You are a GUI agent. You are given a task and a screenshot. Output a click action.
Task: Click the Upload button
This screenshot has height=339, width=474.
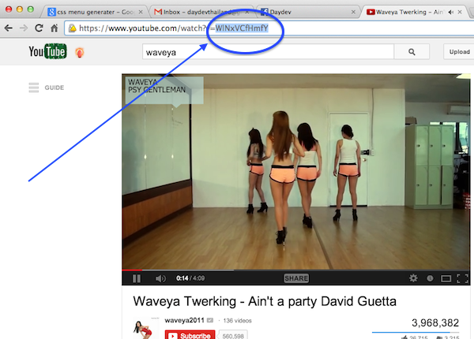tap(459, 51)
